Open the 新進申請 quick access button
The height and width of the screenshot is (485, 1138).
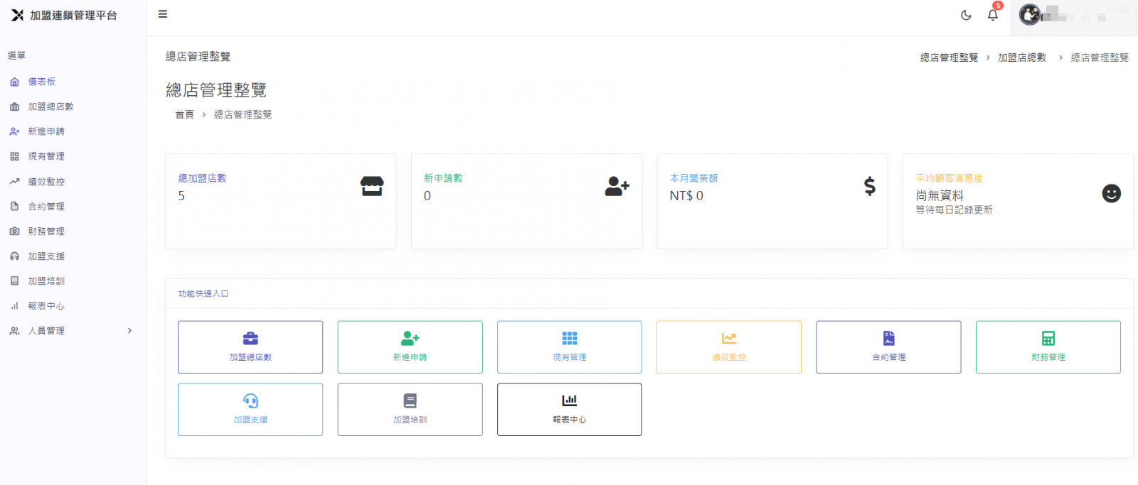tap(410, 347)
